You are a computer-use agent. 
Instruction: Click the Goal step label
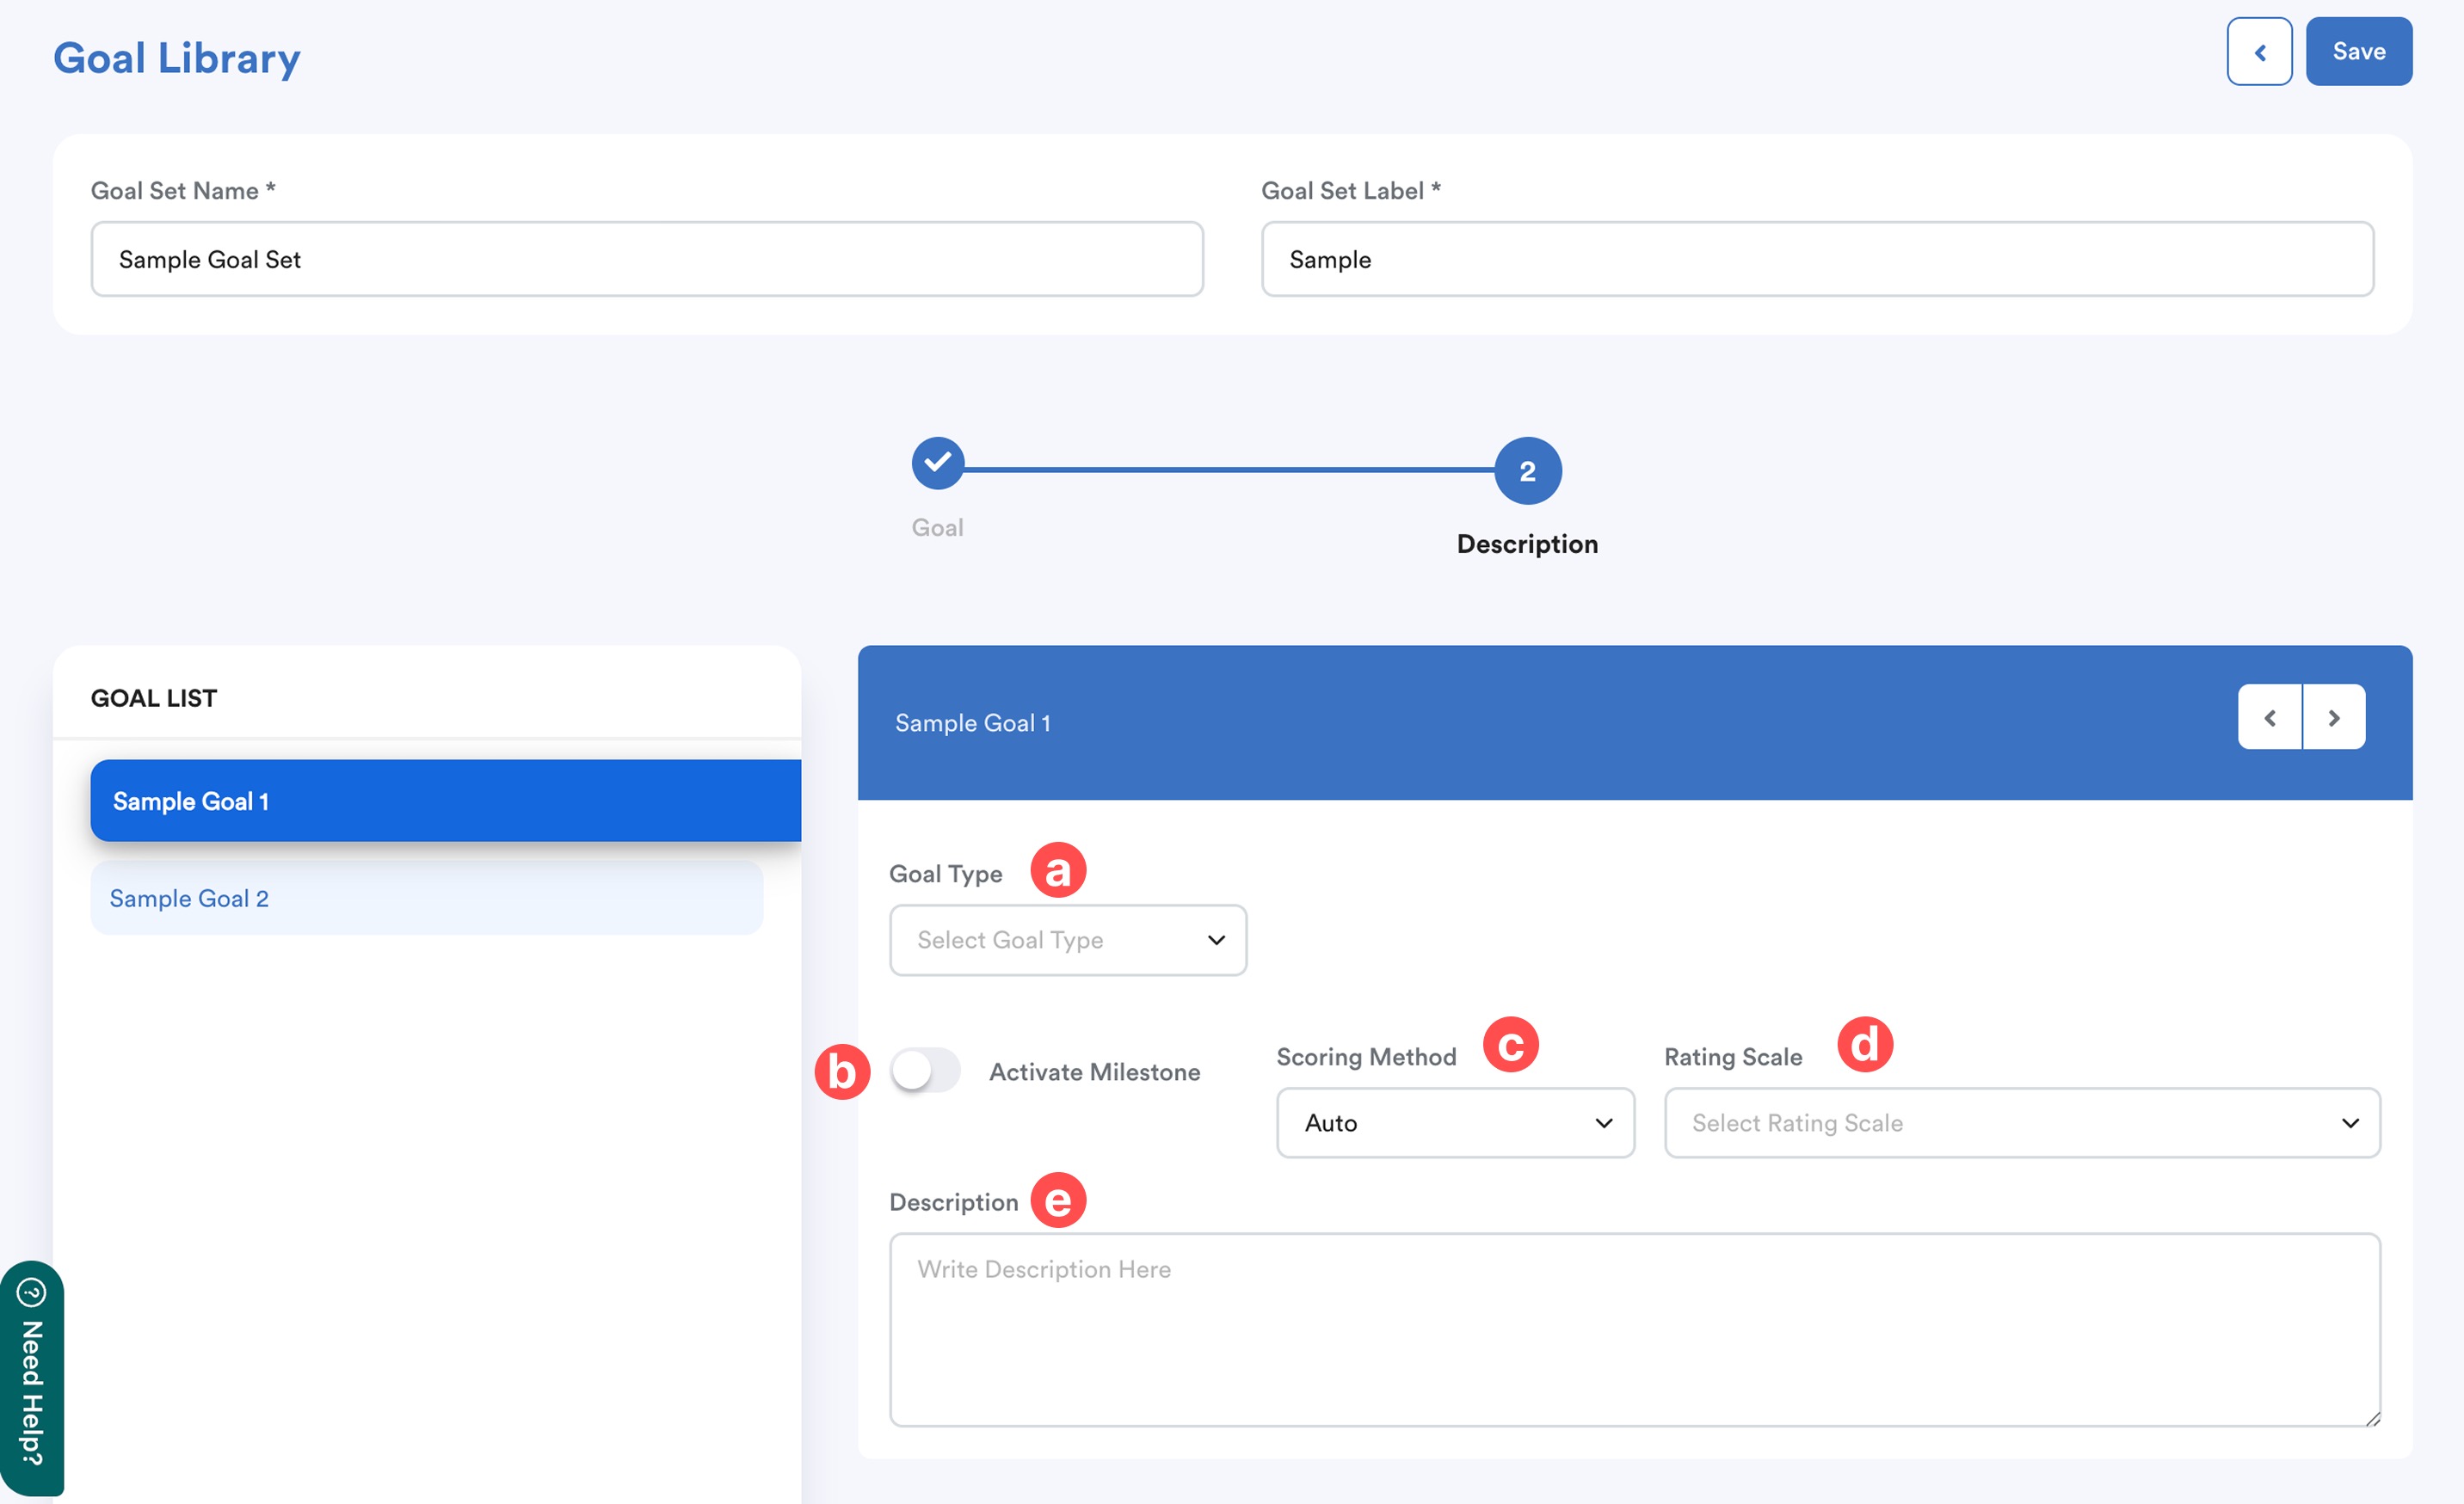point(937,528)
